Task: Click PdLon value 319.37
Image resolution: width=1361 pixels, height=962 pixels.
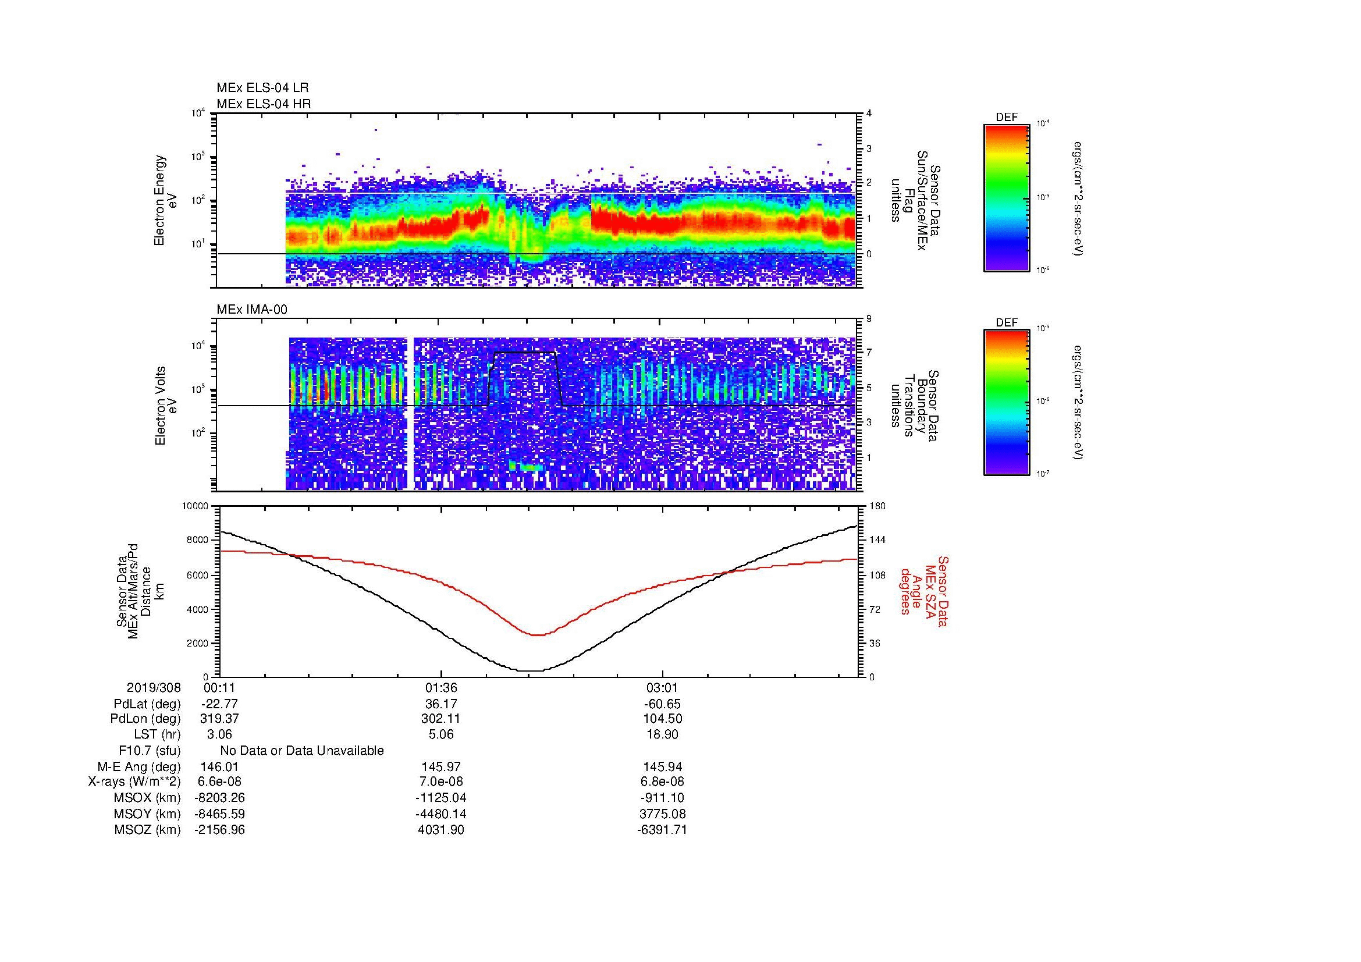Action: point(220,719)
